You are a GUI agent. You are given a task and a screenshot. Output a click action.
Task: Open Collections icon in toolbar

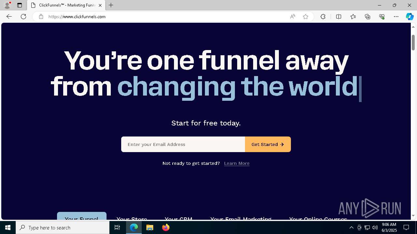(367, 17)
